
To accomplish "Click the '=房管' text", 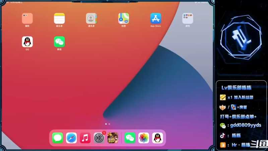I will coord(242,107).
